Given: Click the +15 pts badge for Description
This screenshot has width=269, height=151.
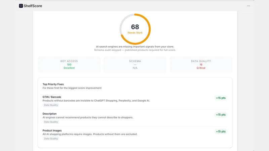Looking at the screenshot, I should click(221, 115).
